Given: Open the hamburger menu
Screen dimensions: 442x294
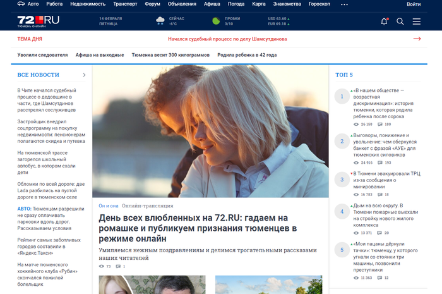Looking at the screenshot, I should 417,21.
